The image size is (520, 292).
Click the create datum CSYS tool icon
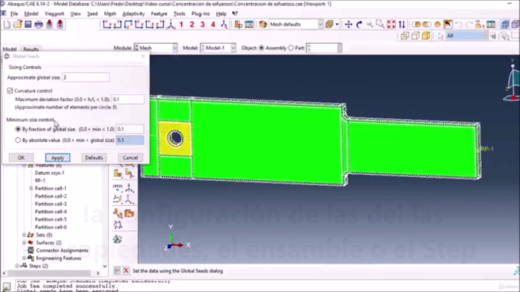[x=129, y=200]
